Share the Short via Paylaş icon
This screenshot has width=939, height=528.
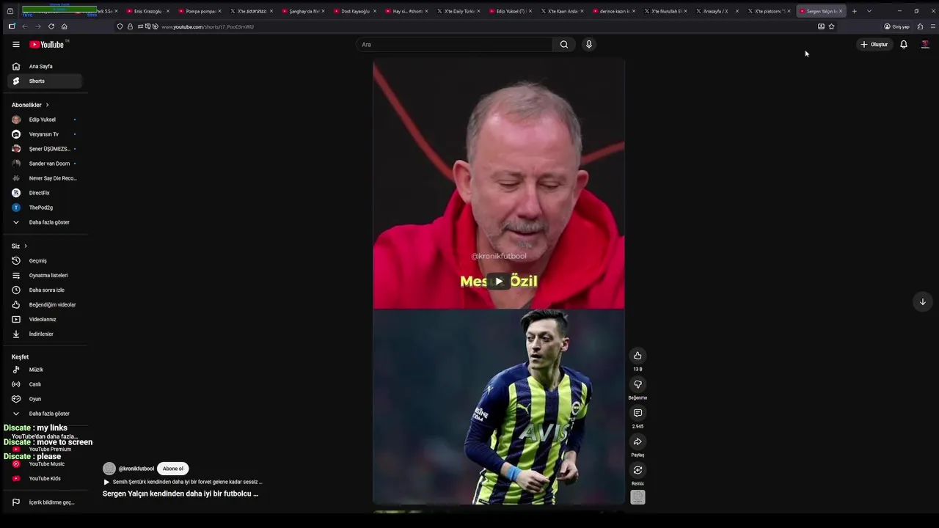coord(637,441)
